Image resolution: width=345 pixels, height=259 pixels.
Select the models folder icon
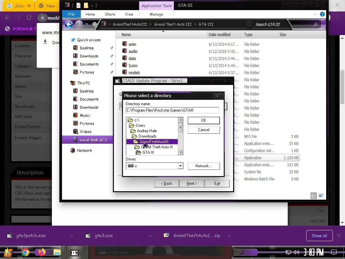tap(125, 72)
